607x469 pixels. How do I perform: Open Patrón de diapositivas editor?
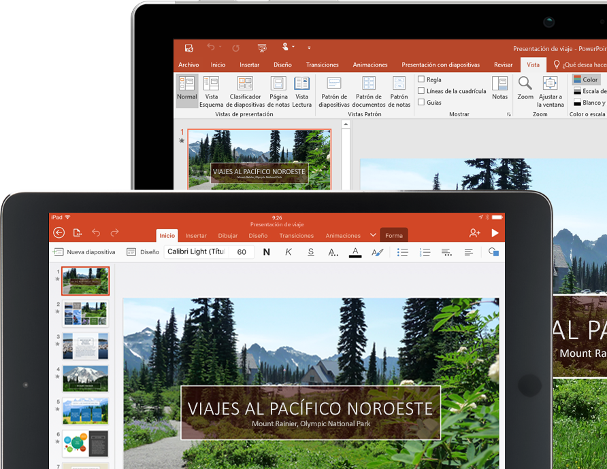pyautogui.click(x=333, y=91)
